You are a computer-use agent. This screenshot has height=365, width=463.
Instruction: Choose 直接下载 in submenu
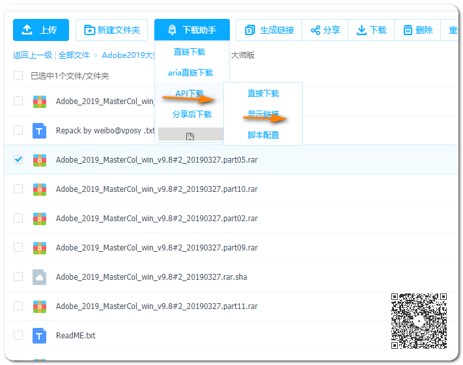tap(263, 93)
